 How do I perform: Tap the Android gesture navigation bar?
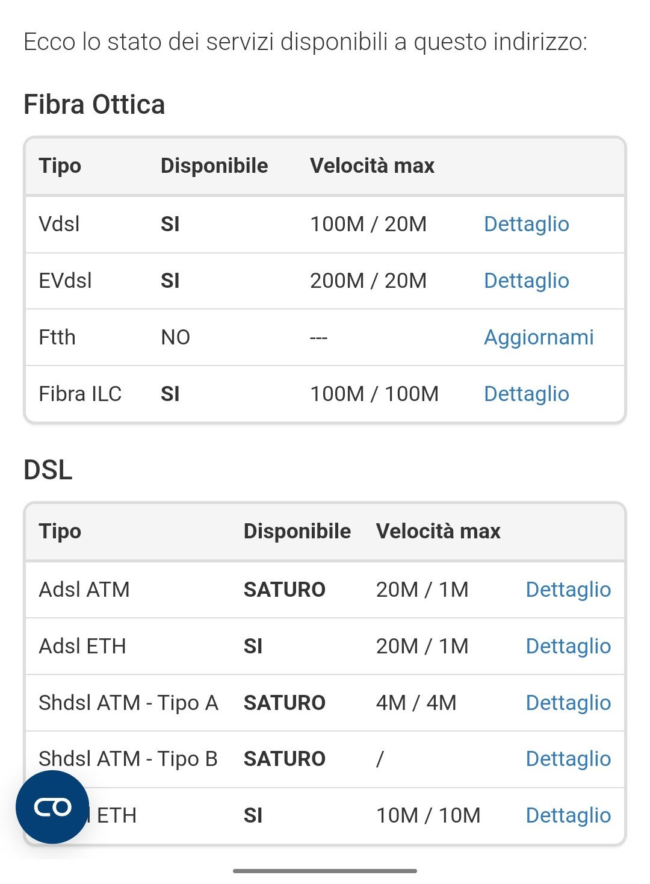[x=325, y=871]
